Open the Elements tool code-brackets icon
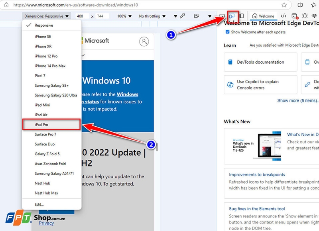Image resolution: width=319 pixels, height=231 pixels. tap(284, 16)
